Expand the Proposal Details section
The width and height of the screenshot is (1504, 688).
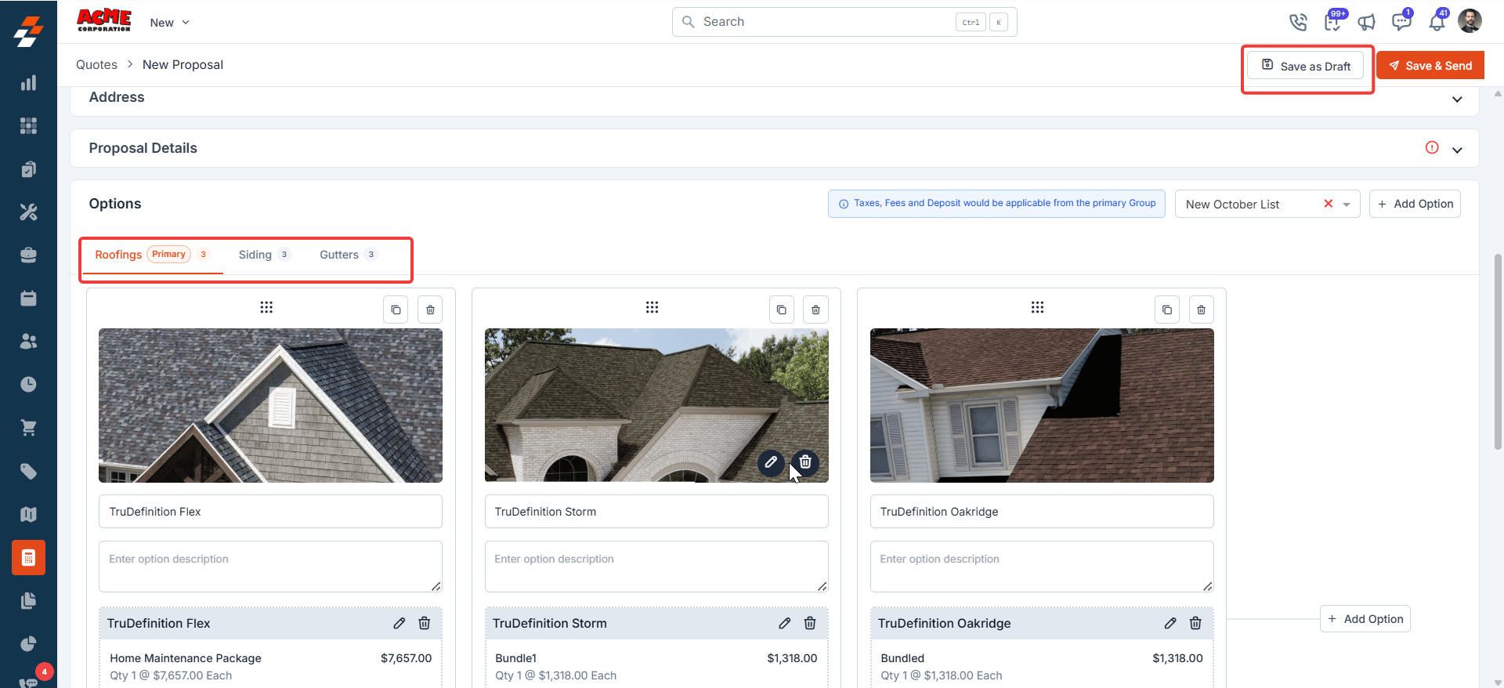1457,150
